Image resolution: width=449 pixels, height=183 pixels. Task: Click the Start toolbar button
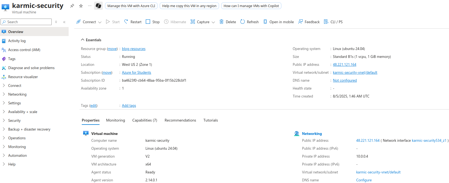113,22
